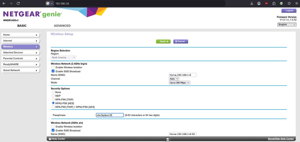Open the extensions puzzle icon
This screenshot has height=142, width=300.
pyautogui.click(x=274, y=4)
